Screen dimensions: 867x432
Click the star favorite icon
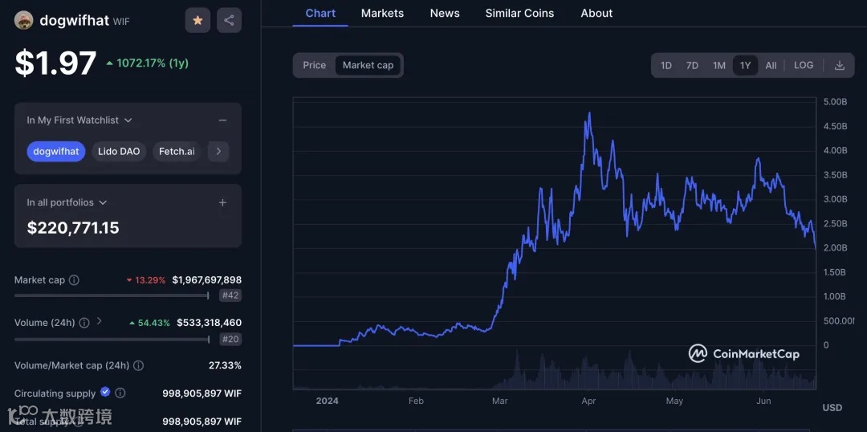click(x=197, y=20)
